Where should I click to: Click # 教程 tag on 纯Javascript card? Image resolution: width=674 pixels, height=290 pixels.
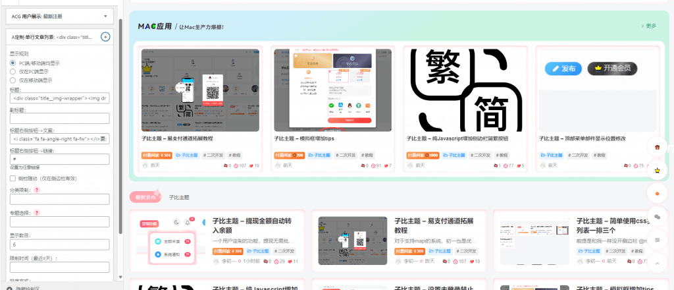pyautogui.click(x=501, y=155)
